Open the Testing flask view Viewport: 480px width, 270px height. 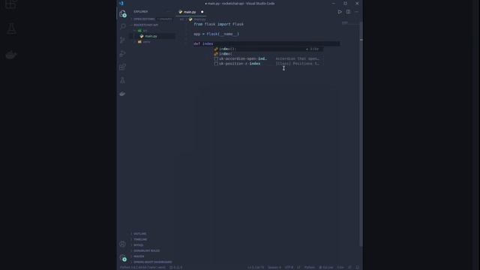(122, 80)
